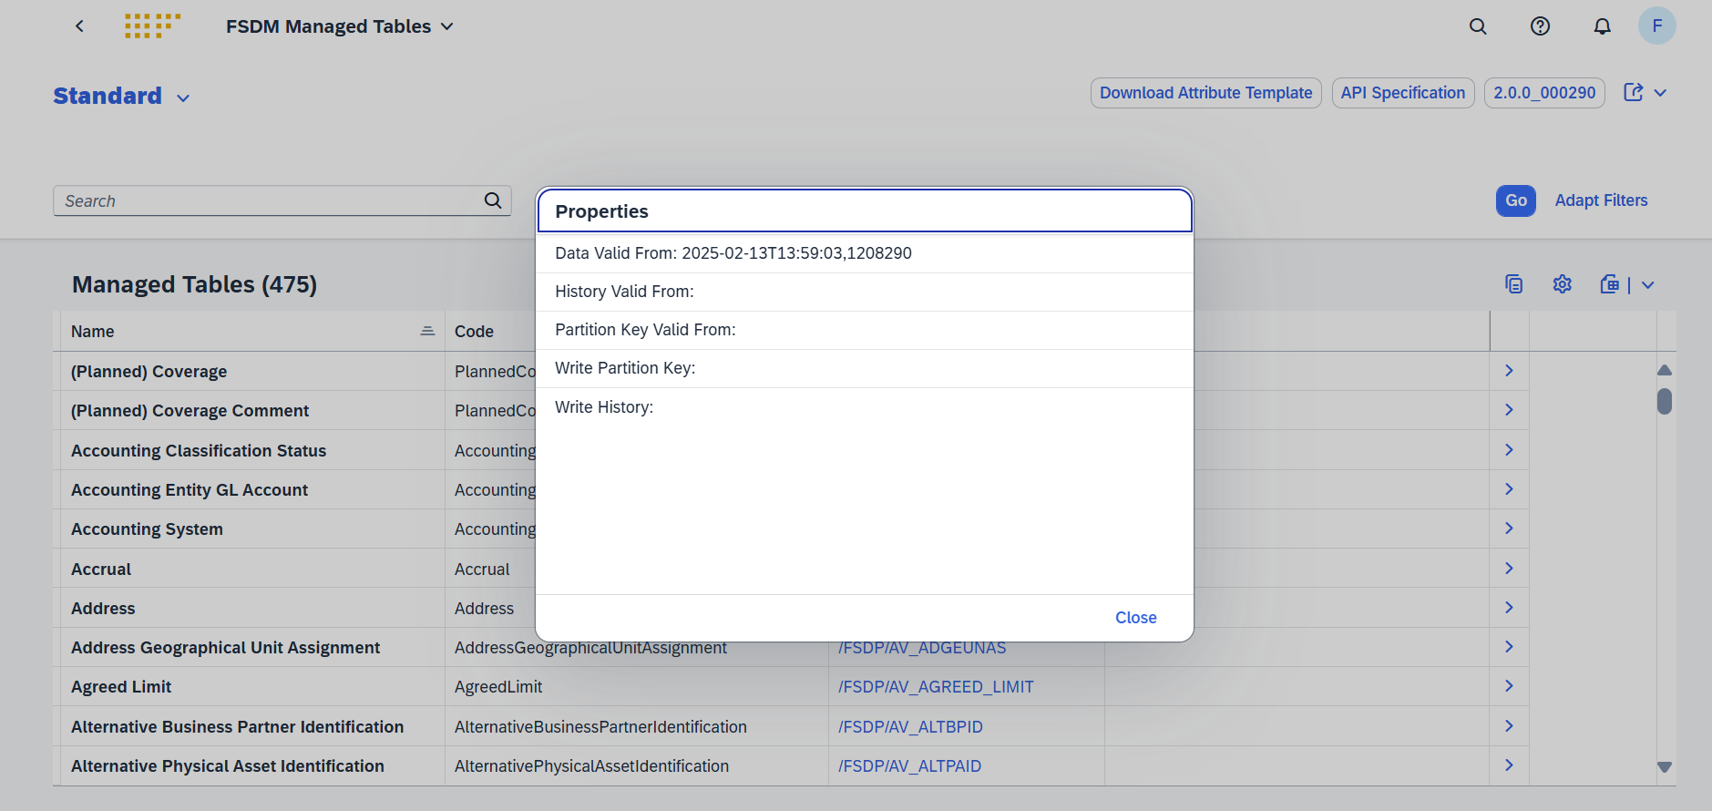Click the copy icon in table toolbar
The width and height of the screenshot is (1712, 811).
(x=1513, y=284)
